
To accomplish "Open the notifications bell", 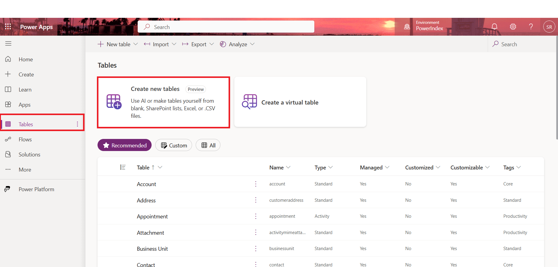I will point(494,27).
